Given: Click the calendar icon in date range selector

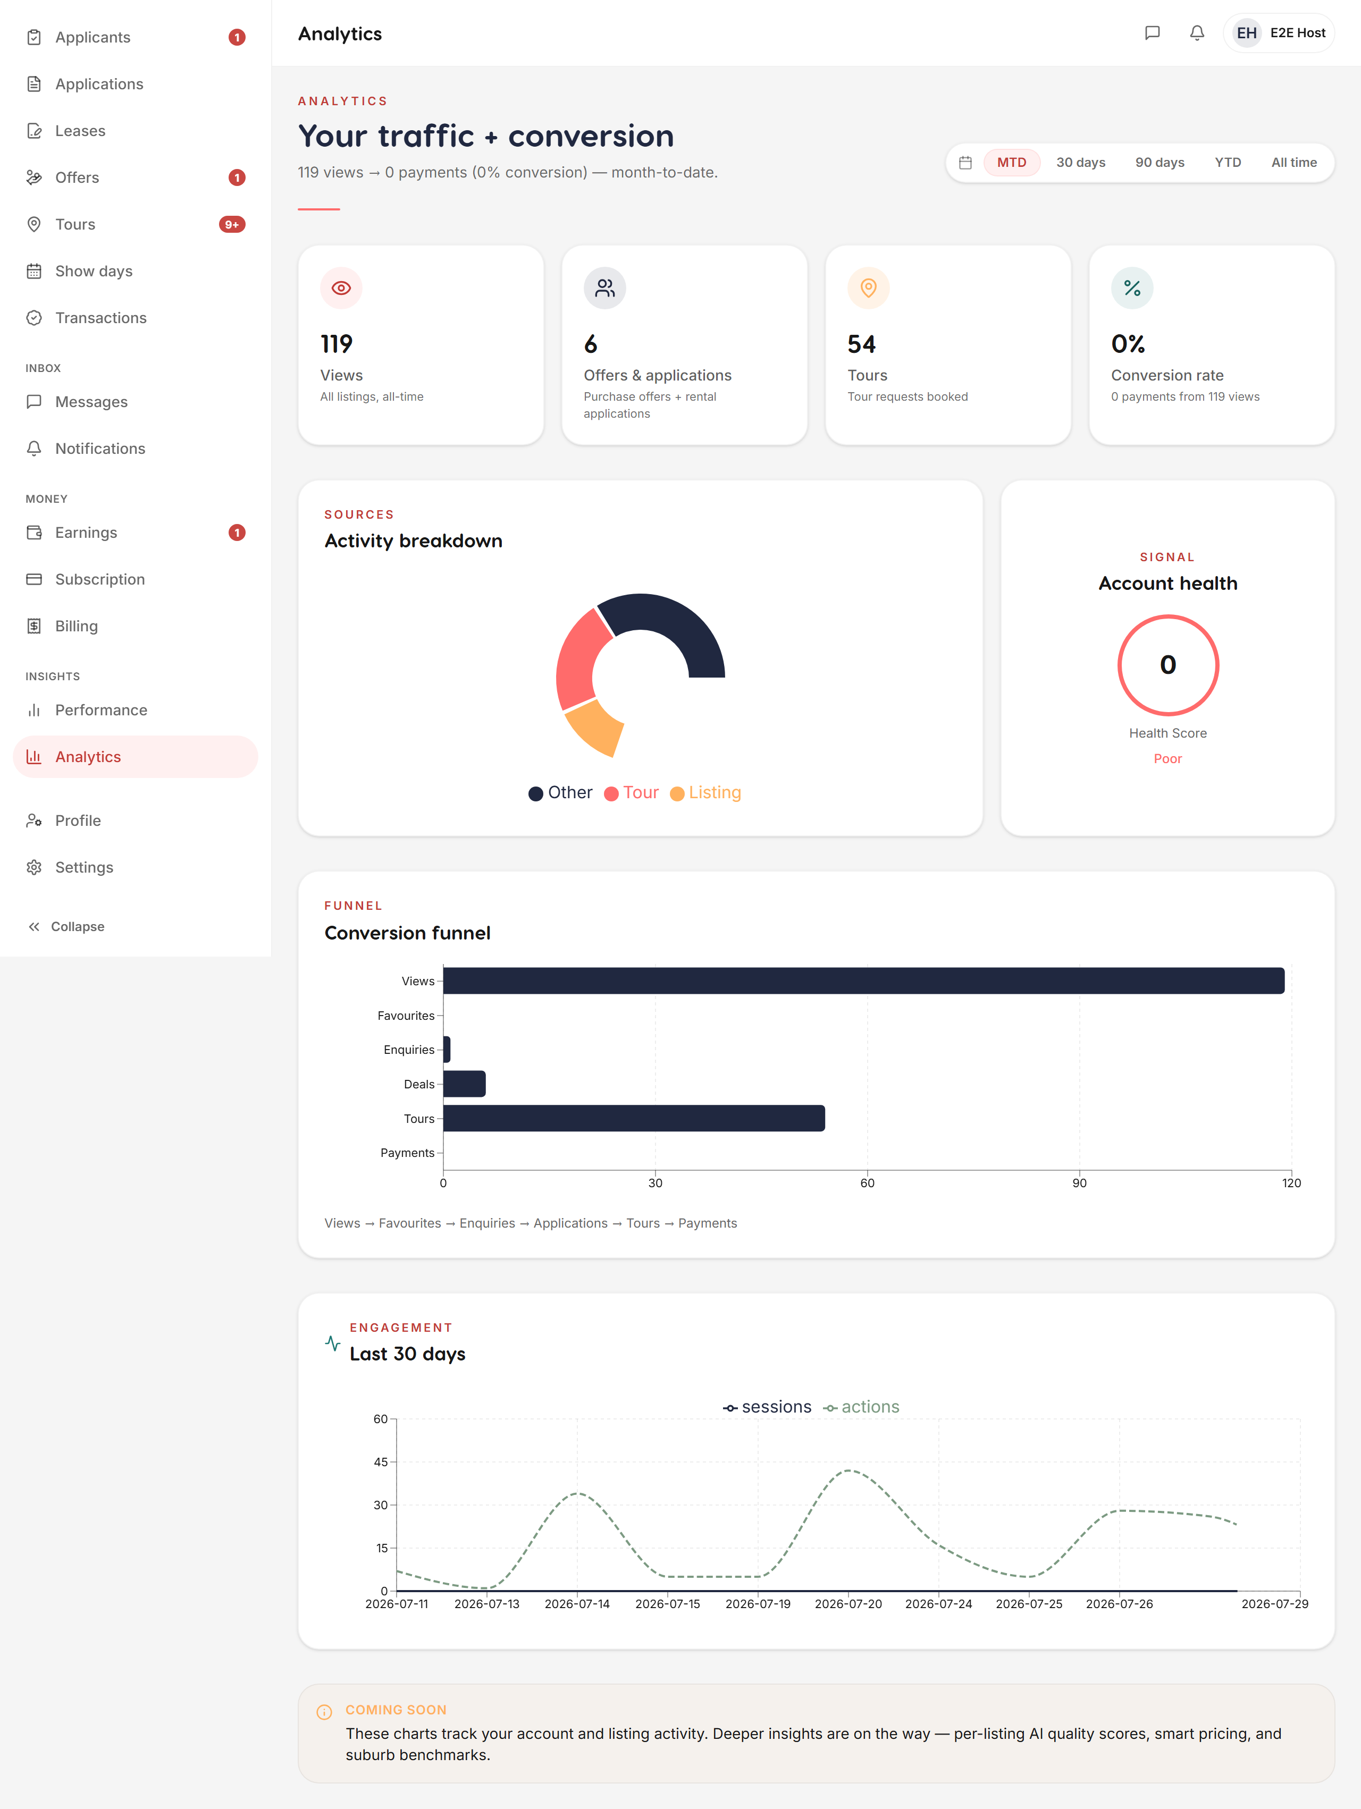Looking at the screenshot, I should pos(965,162).
